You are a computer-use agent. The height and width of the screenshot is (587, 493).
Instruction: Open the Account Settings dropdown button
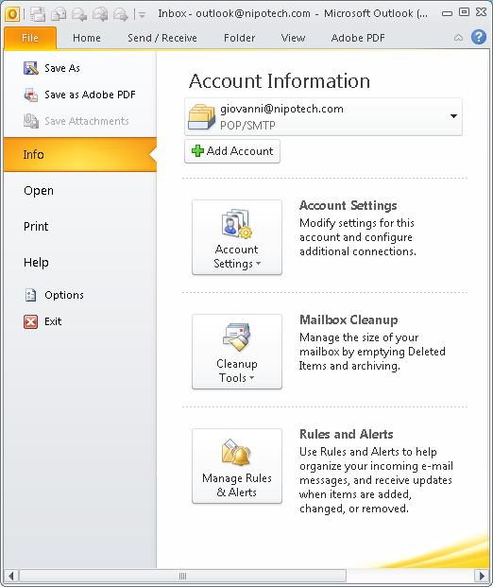pos(237,237)
